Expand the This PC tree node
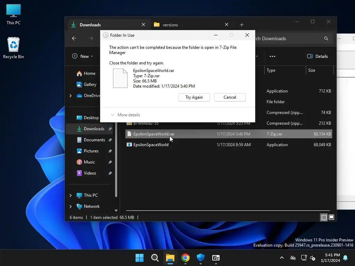This screenshot has width=355, height=266. (x=70, y=195)
